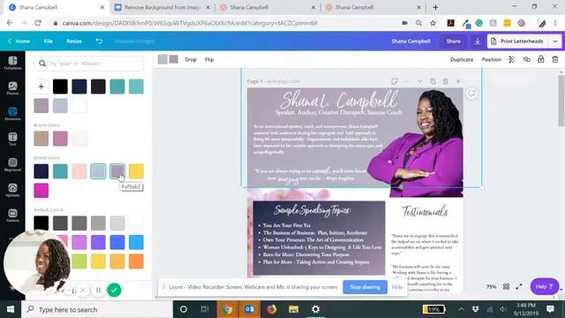Click the download icon in the header

[478, 42]
